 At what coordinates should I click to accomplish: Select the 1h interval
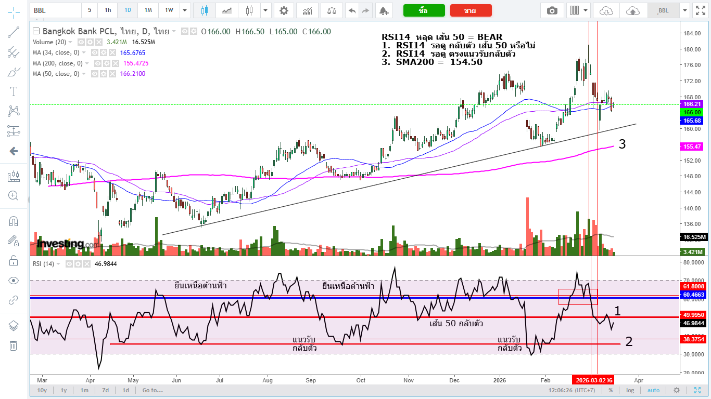108,10
